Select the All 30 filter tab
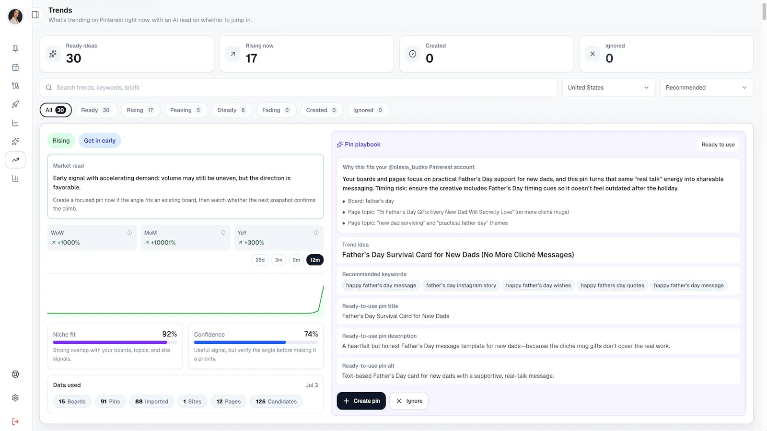 pos(56,110)
